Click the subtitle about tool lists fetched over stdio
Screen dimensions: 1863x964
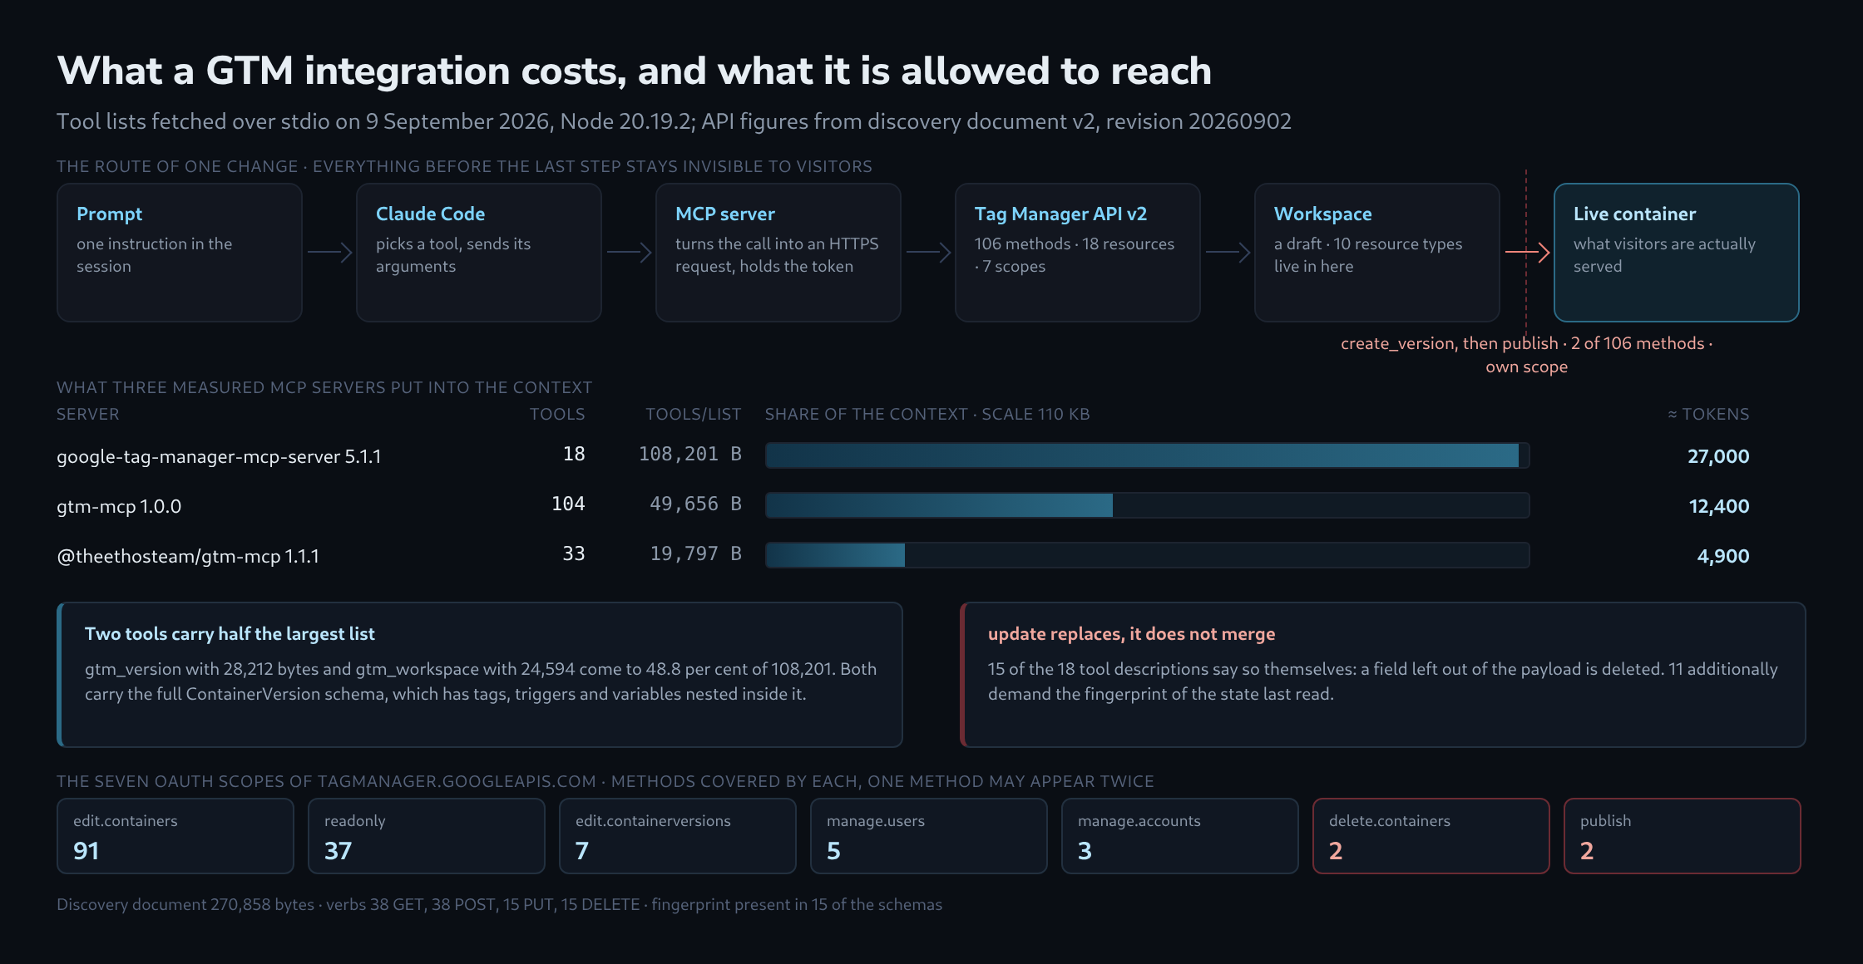(674, 121)
